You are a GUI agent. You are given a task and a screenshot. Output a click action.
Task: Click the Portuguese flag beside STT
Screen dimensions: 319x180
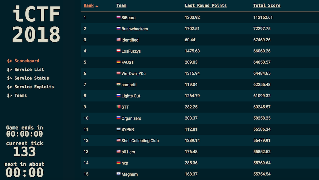pyautogui.click(x=118, y=106)
